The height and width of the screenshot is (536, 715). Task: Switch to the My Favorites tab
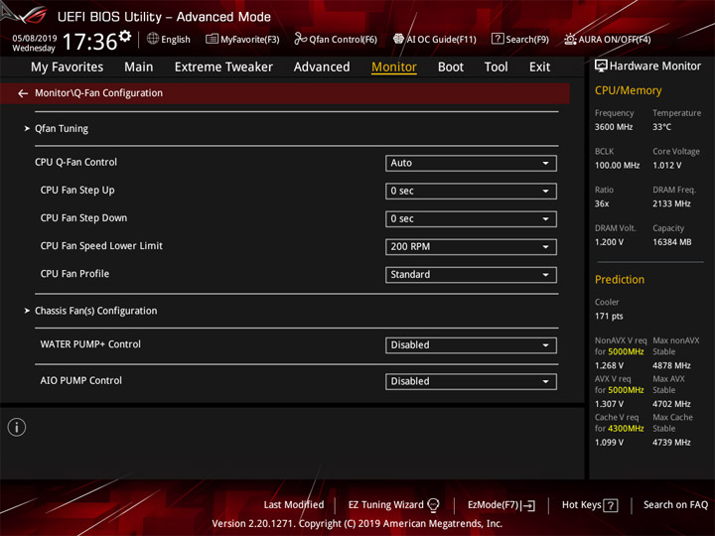click(x=68, y=67)
